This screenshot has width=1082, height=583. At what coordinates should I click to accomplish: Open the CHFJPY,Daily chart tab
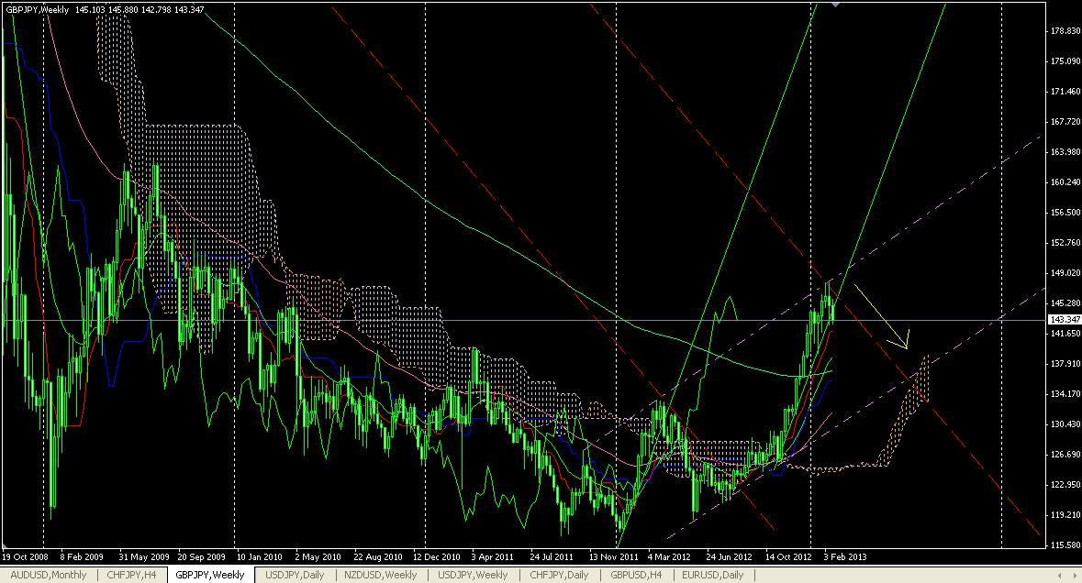point(559,575)
